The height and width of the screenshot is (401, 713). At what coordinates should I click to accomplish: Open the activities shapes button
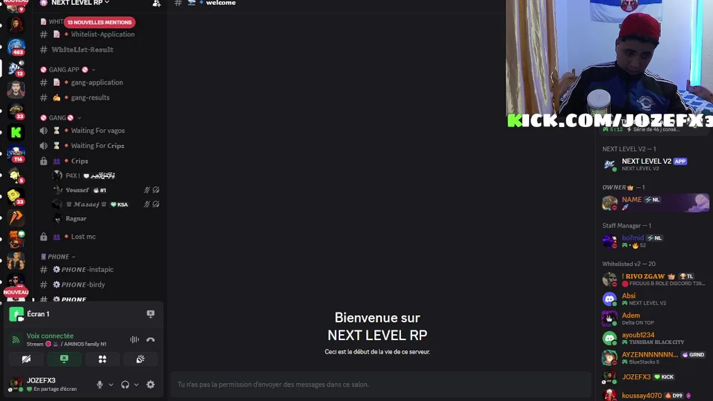102,359
